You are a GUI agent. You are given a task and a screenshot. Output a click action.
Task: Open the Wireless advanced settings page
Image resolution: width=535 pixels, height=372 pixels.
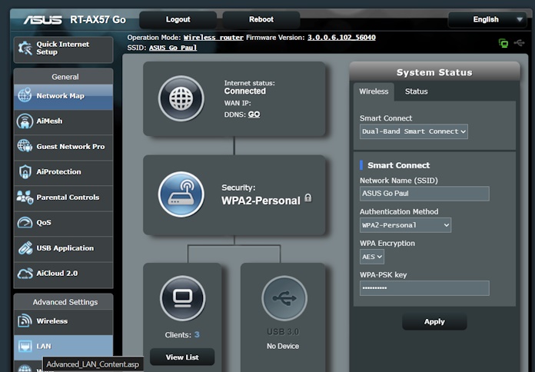pyautogui.click(x=64, y=321)
